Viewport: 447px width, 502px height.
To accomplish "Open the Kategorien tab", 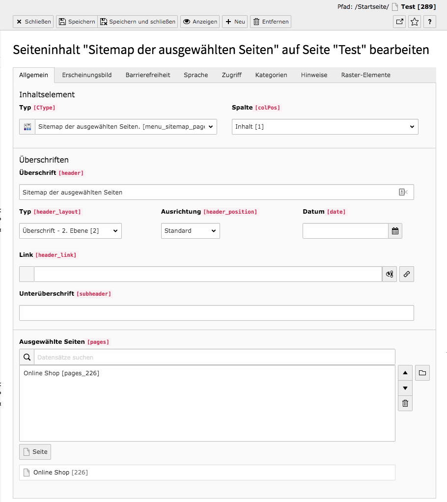I will 271,75.
